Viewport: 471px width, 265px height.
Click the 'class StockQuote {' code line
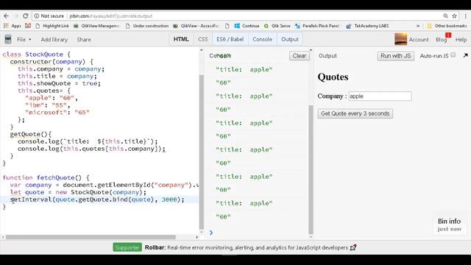point(36,54)
